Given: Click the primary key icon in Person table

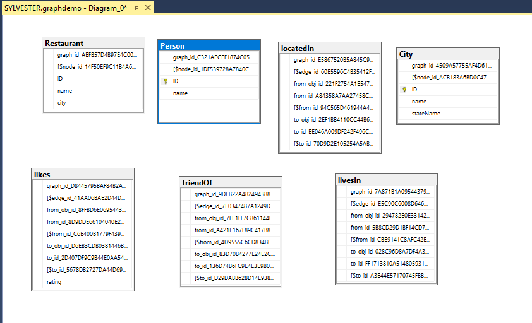Looking at the screenshot, I should 164,81.
